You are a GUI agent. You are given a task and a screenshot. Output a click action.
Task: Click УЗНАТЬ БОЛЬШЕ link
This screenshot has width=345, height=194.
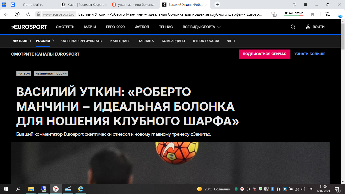[310, 54]
